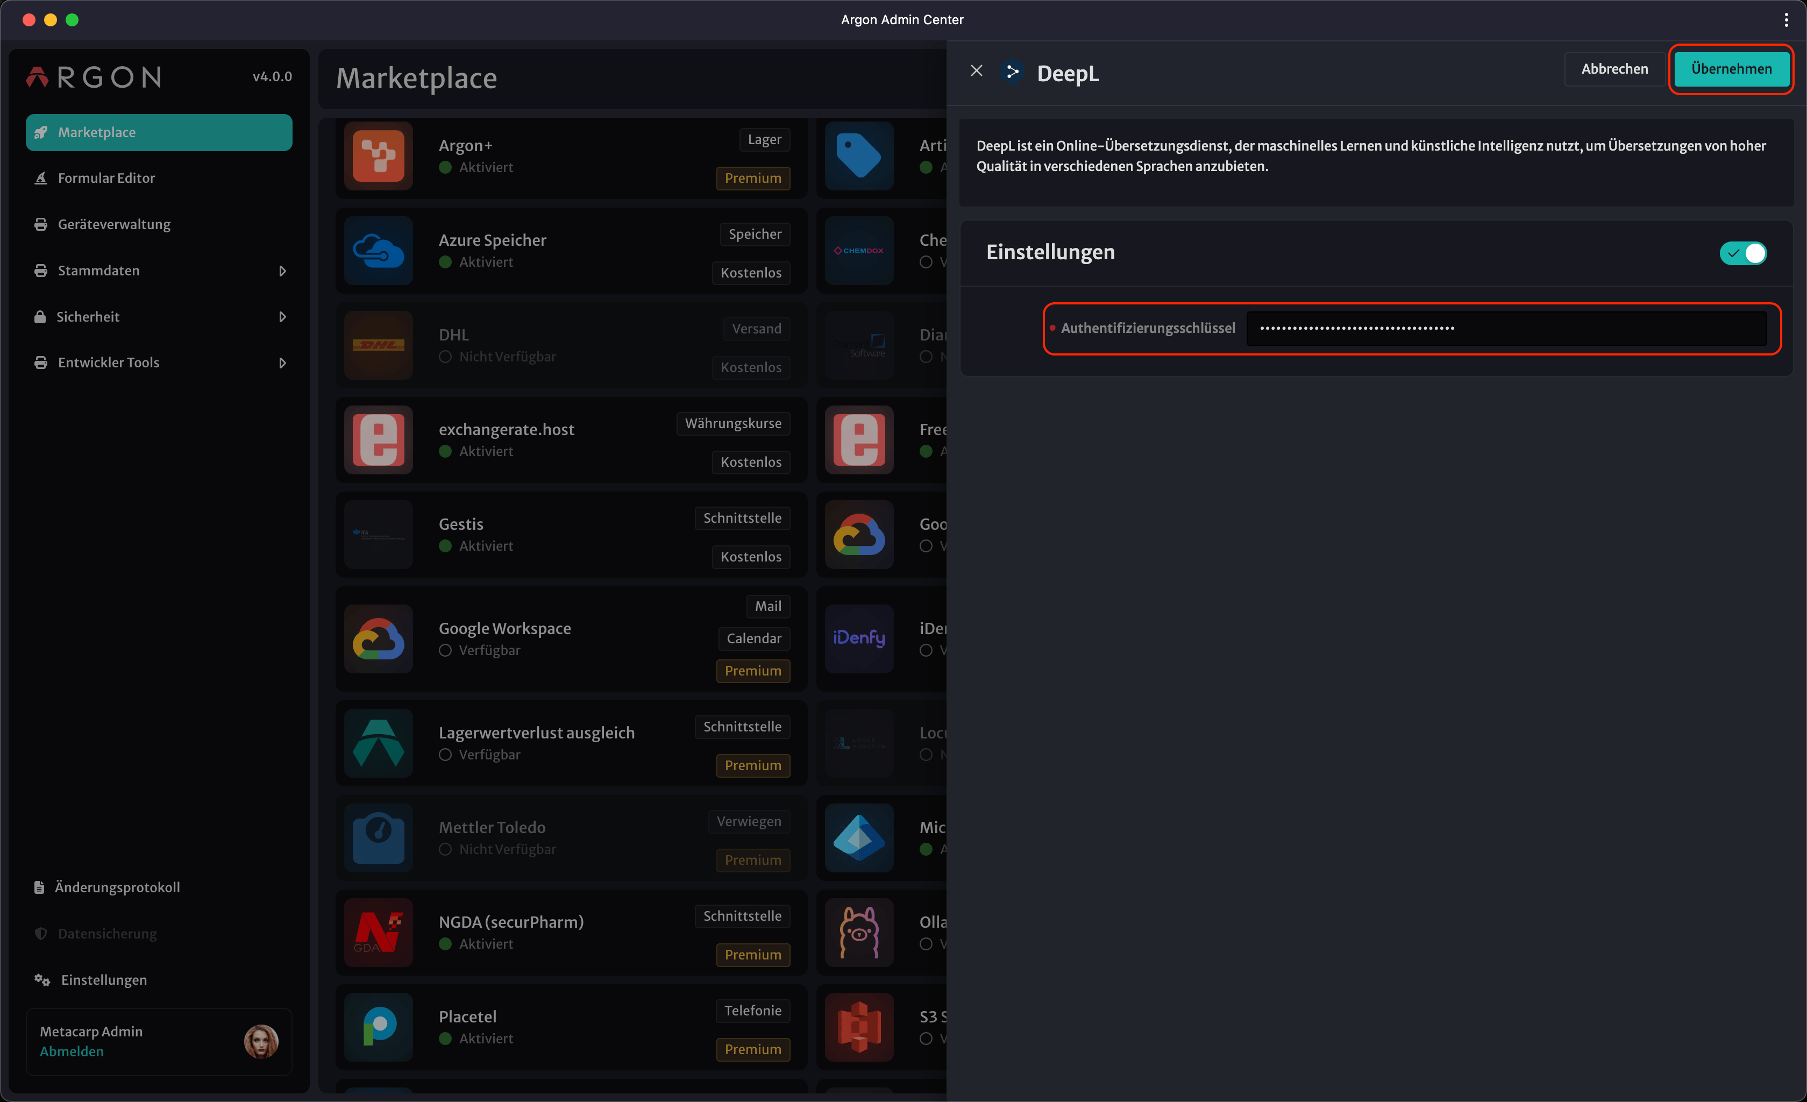The width and height of the screenshot is (1807, 1102).
Task: Click the Kostenlos tag on Gestis
Action: 750,557
